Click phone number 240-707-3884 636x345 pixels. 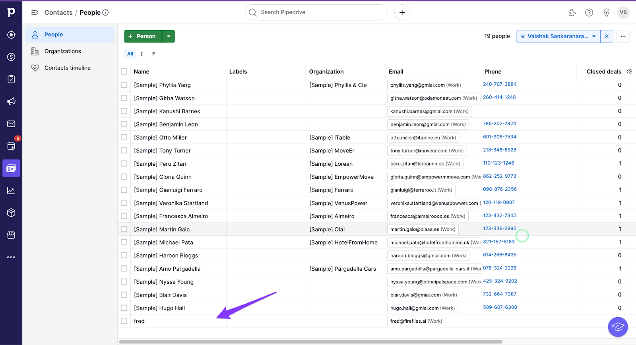coord(500,84)
